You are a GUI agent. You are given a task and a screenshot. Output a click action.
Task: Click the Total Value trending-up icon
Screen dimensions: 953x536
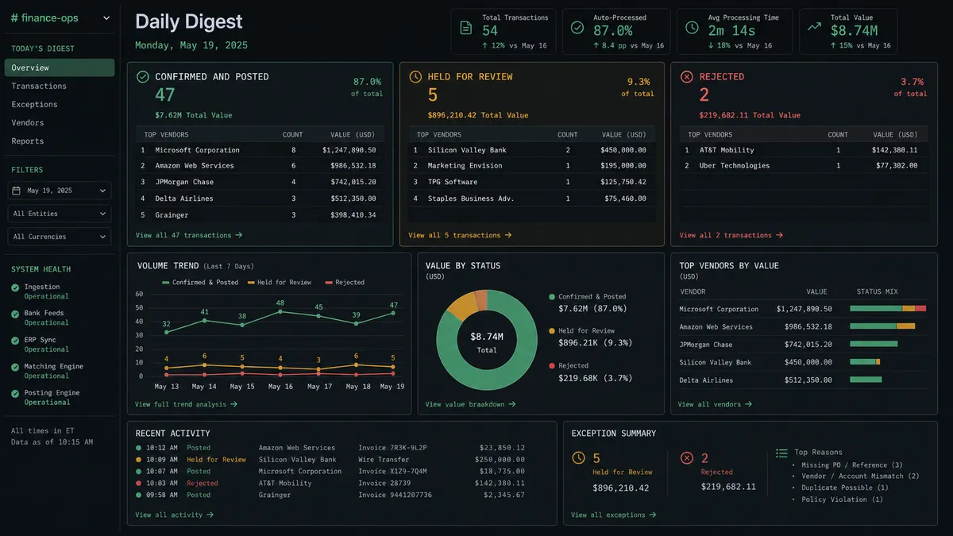pos(814,27)
